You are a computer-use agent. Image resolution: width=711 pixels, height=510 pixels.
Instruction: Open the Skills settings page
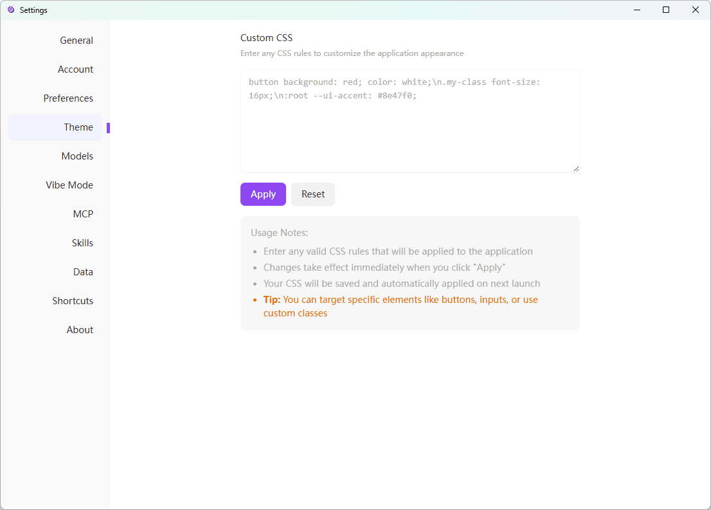click(82, 243)
